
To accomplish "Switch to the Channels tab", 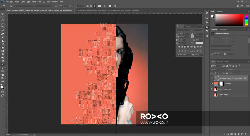I will pos(220,62).
